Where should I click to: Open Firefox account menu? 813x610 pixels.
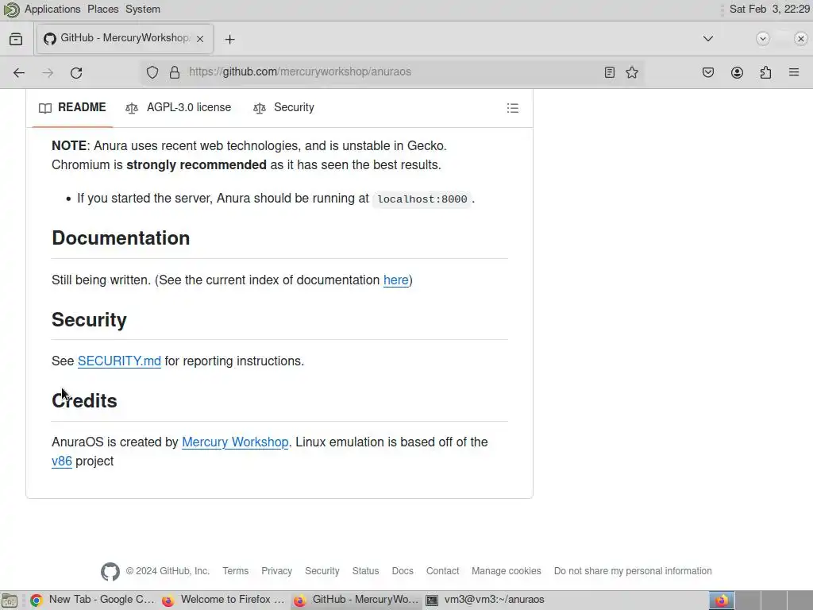point(737,72)
